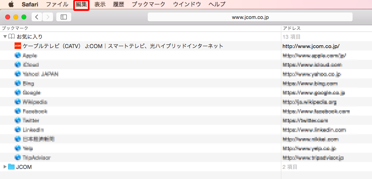Click the globe icon of the Yahoo! JAPAN bookmark

(18, 74)
